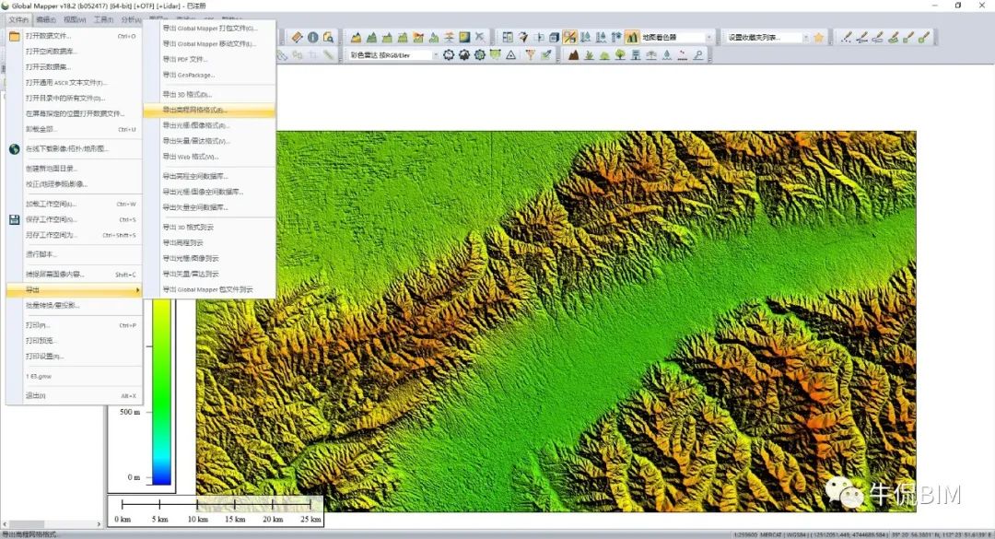Open the 工具 menu
The height and width of the screenshot is (539, 995).
(x=103, y=19)
